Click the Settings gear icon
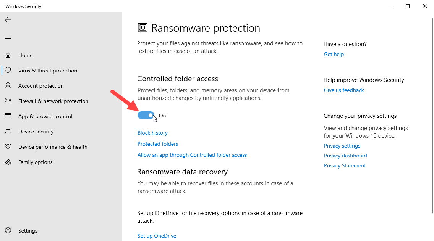Viewport: 434px width, 241px height. [x=8, y=231]
